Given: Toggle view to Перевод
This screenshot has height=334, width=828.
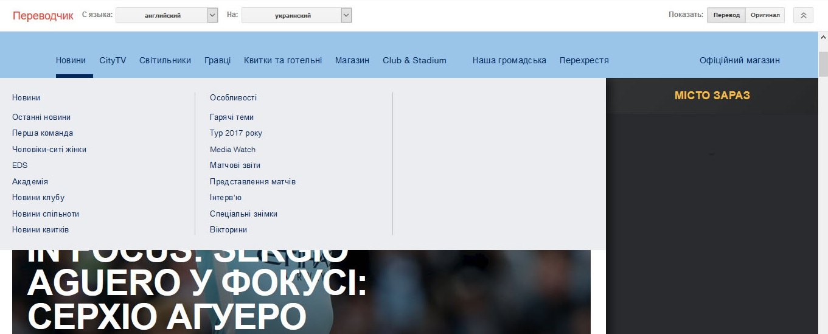Looking at the screenshot, I should (x=726, y=15).
